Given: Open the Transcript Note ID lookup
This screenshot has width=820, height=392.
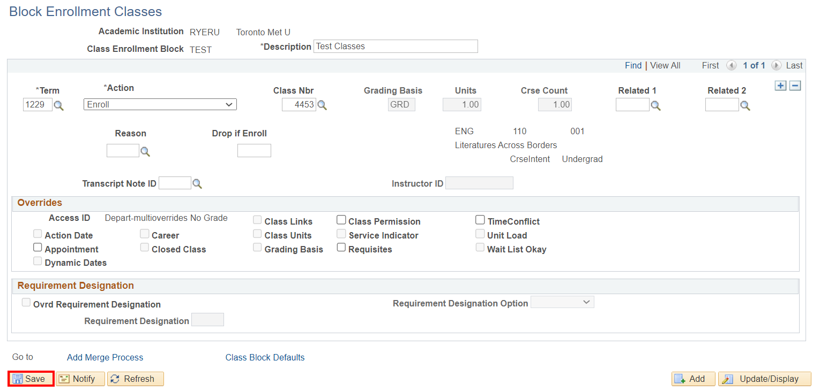Looking at the screenshot, I should tap(197, 184).
